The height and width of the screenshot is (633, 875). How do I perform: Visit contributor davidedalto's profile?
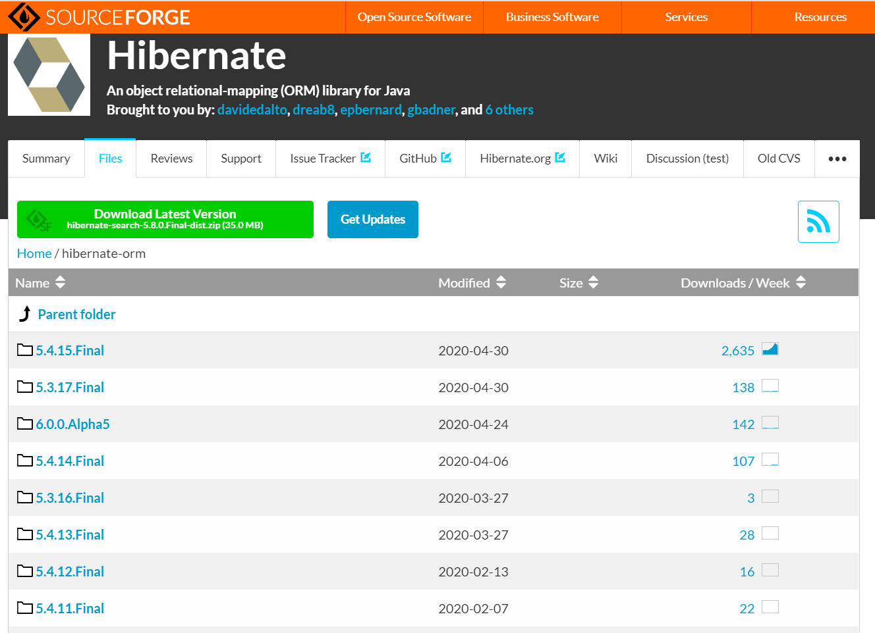pyautogui.click(x=252, y=110)
